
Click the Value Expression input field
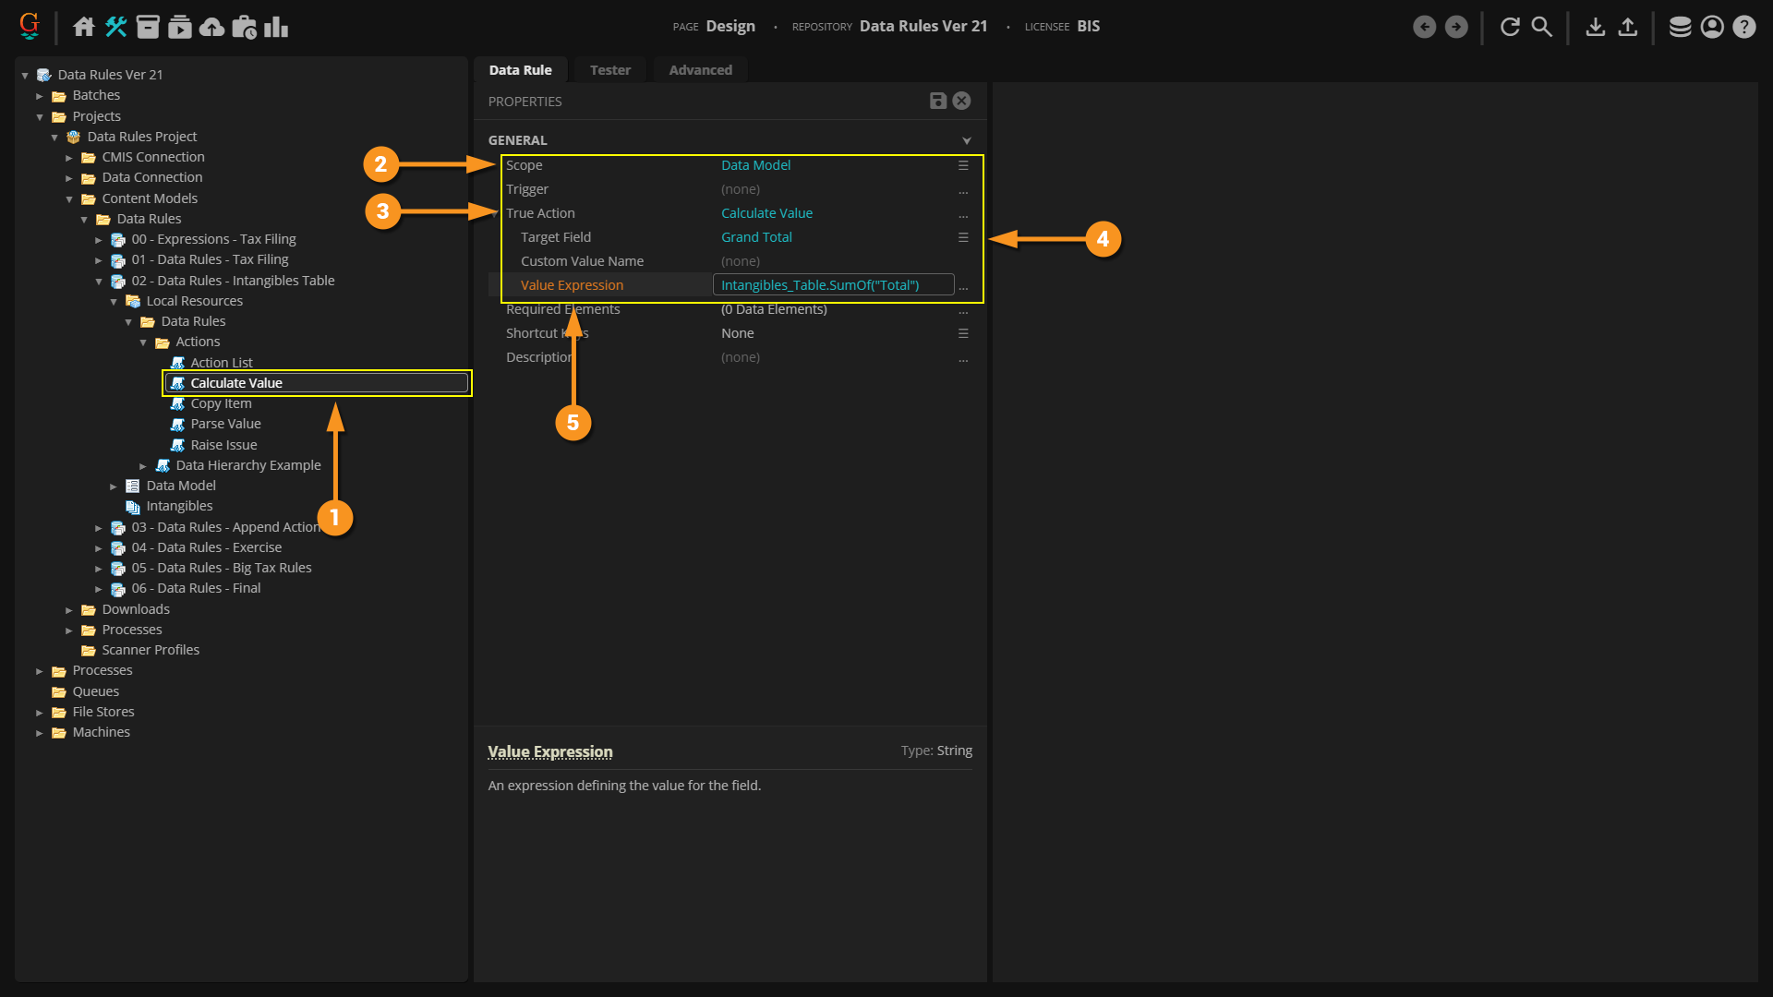point(832,285)
